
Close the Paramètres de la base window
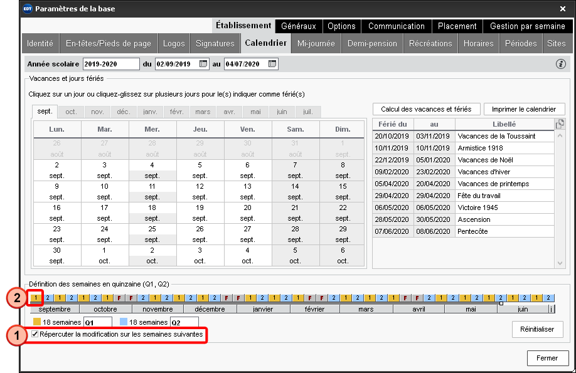pos(562,9)
